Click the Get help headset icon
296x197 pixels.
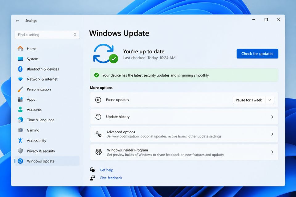92,170
